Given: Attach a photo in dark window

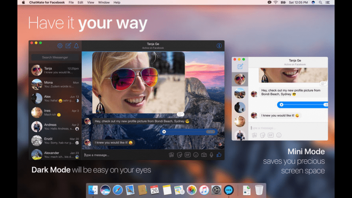Looking at the screenshot, I should pyautogui.click(x=171, y=155).
